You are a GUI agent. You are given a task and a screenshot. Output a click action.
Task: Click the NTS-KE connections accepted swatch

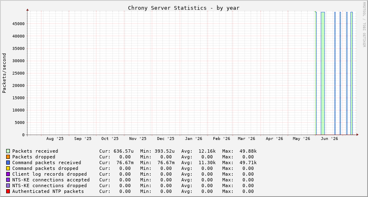coord(8,180)
